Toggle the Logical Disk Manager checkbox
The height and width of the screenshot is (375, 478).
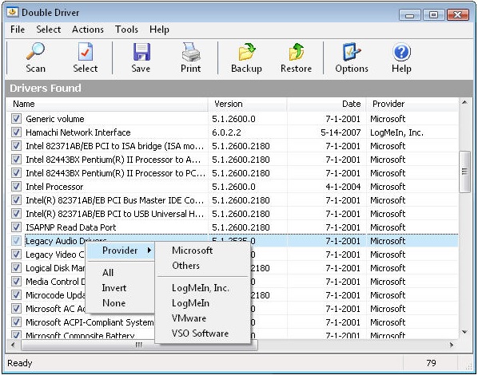coord(16,268)
